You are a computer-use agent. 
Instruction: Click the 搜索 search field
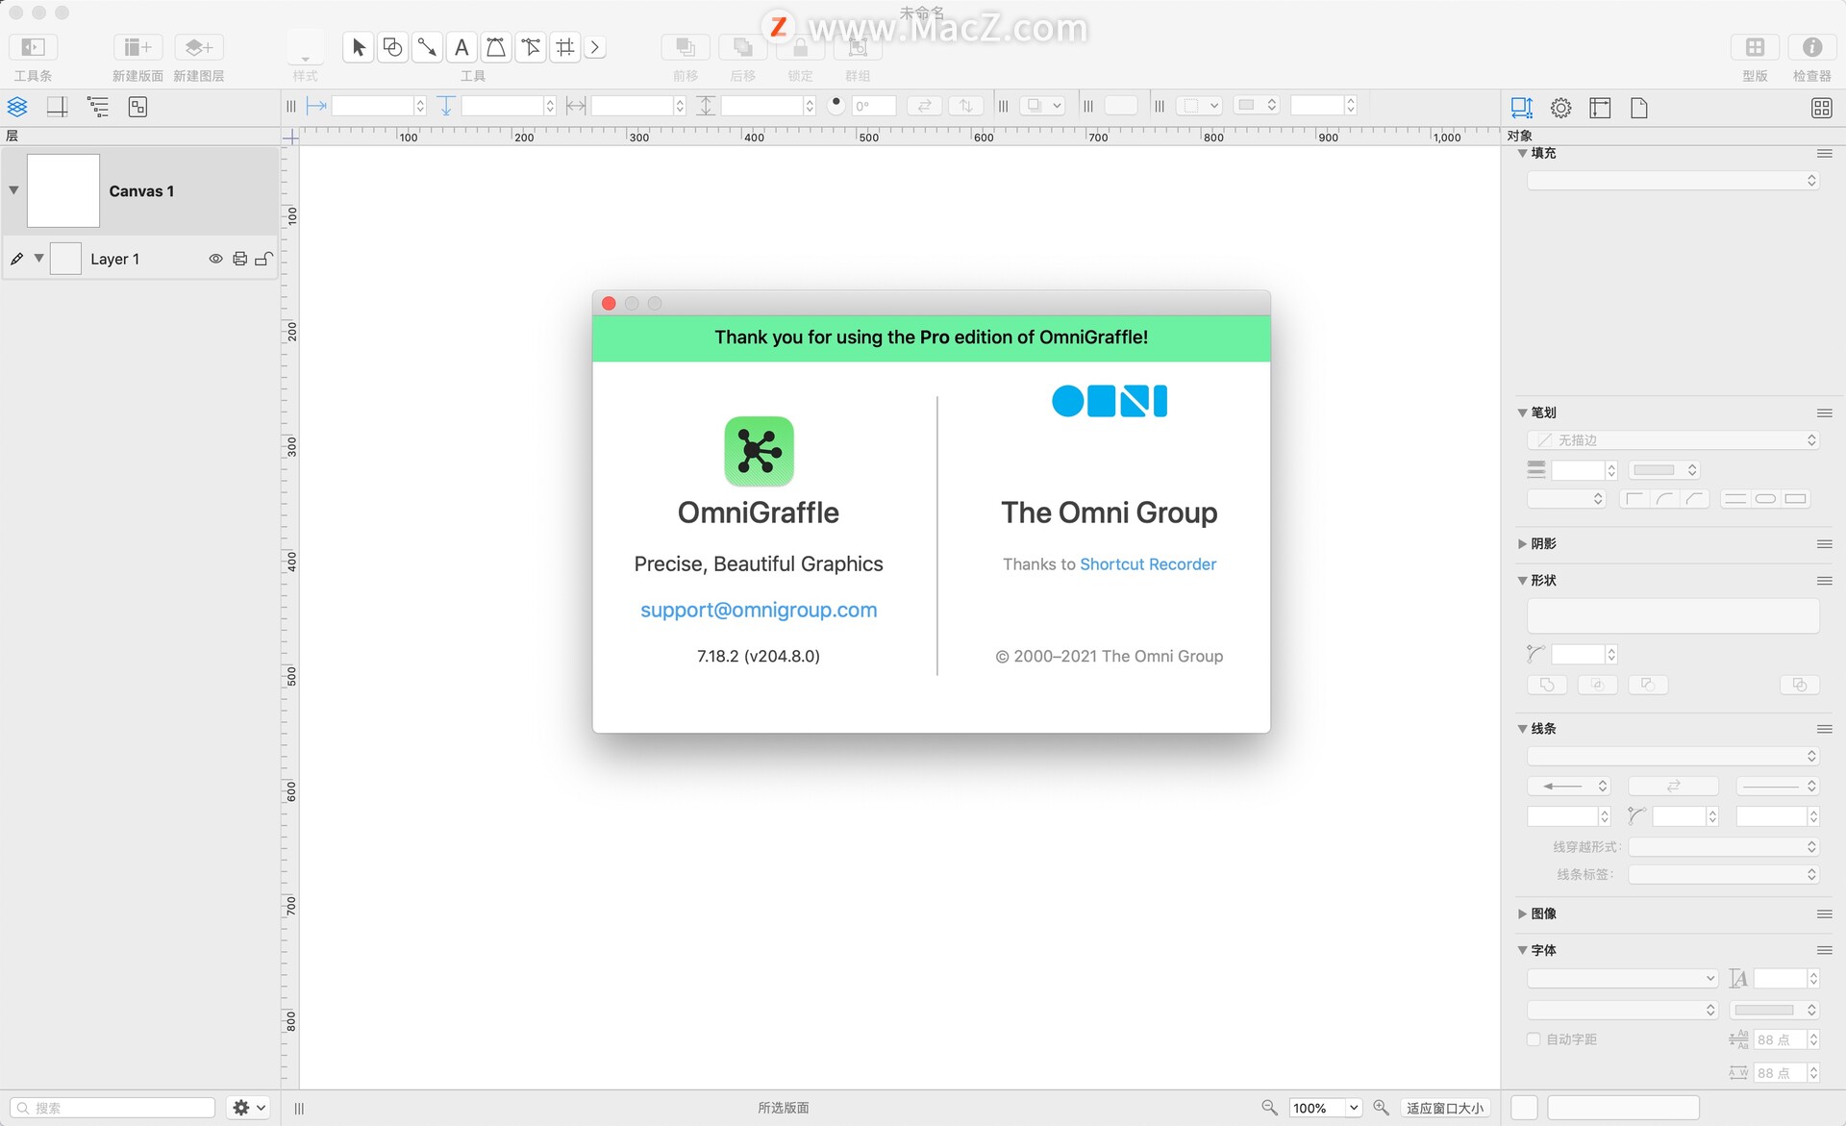(113, 1108)
